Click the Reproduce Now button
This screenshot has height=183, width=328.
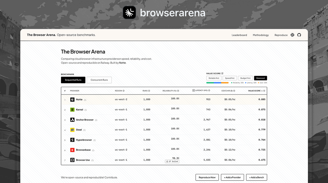click(207, 177)
